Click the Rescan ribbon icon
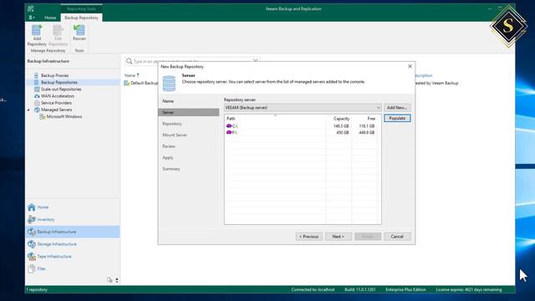The height and width of the screenshot is (301, 535). pyautogui.click(x=79, y=33)
